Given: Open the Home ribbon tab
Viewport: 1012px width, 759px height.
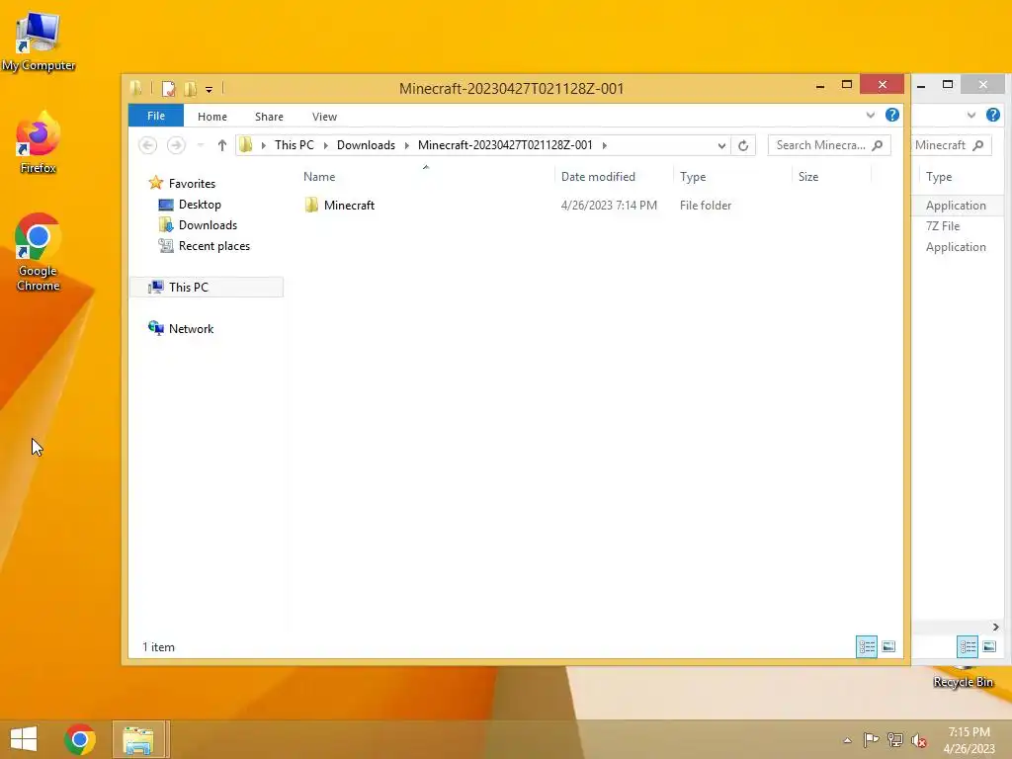Looking at the screenshot, I should pos(212,117).
